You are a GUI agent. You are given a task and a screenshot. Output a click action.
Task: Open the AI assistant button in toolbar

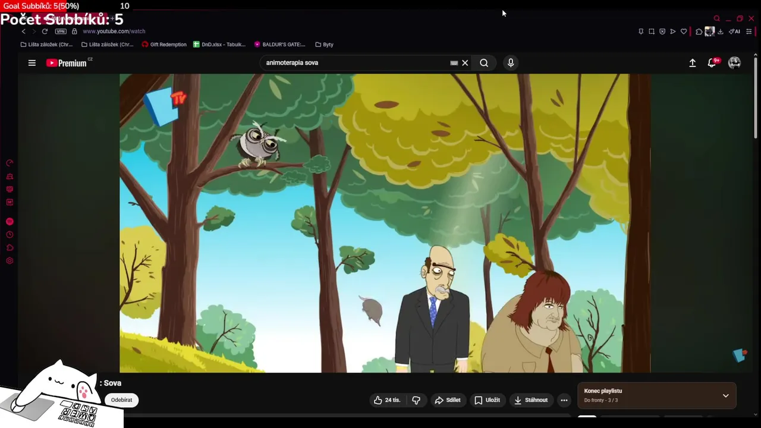pos(735,32)
